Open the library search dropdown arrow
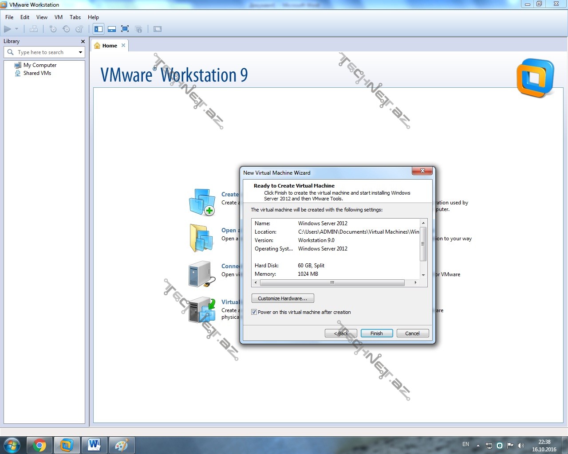Viewport: 568px width, 454px height. pyautogui.click(x=80, y=52)
